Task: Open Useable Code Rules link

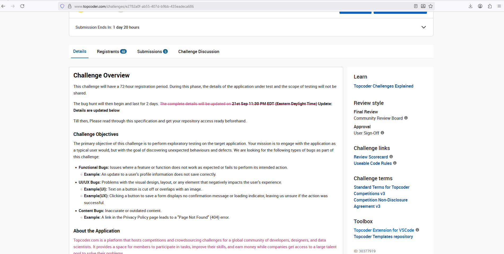Action: 373,163
